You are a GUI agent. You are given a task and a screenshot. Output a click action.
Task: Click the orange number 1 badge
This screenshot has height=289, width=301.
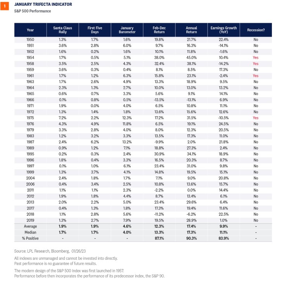tap(5, 6)
